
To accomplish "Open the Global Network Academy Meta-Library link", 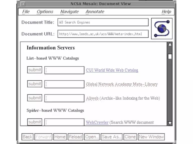I will [122, 84].
